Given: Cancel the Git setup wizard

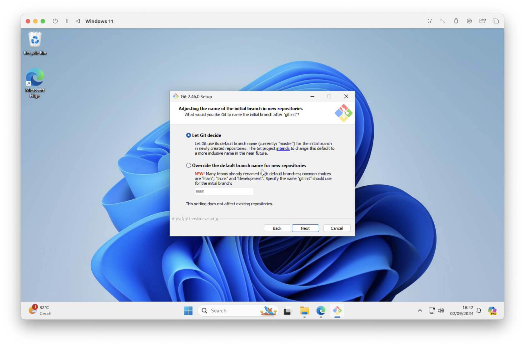Looking at the screenshot, I should click(337, 228).
